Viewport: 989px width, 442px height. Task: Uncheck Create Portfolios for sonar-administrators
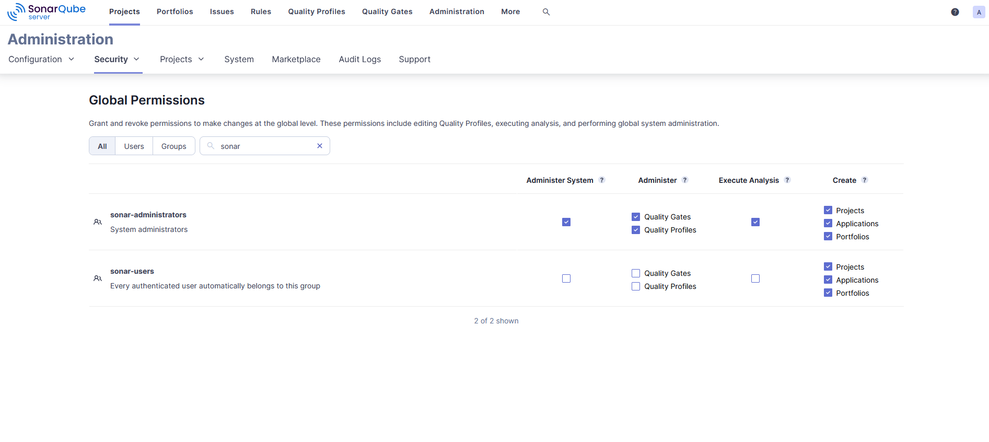tap(828, 236)
